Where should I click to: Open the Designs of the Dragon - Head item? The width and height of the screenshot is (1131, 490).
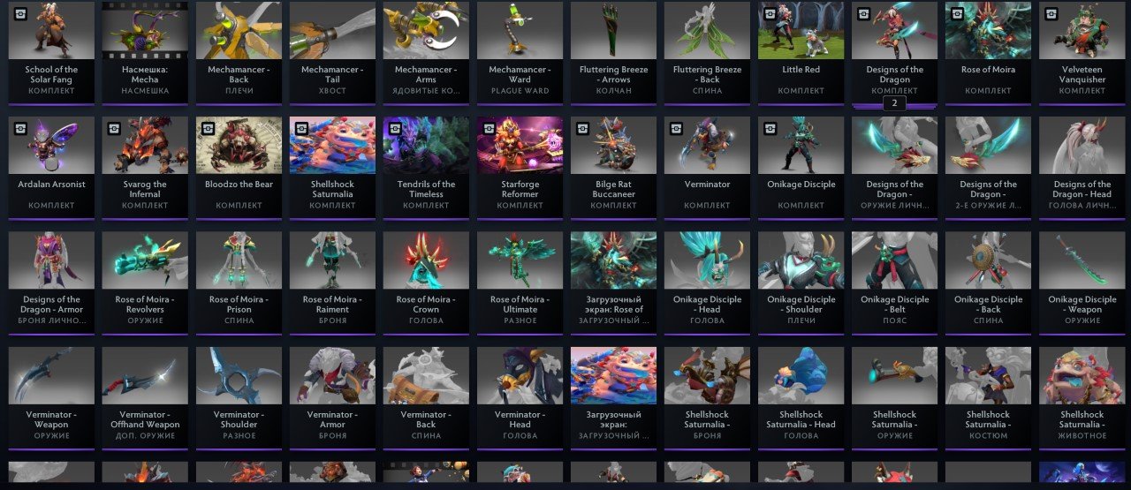[x=1082, y=168]
